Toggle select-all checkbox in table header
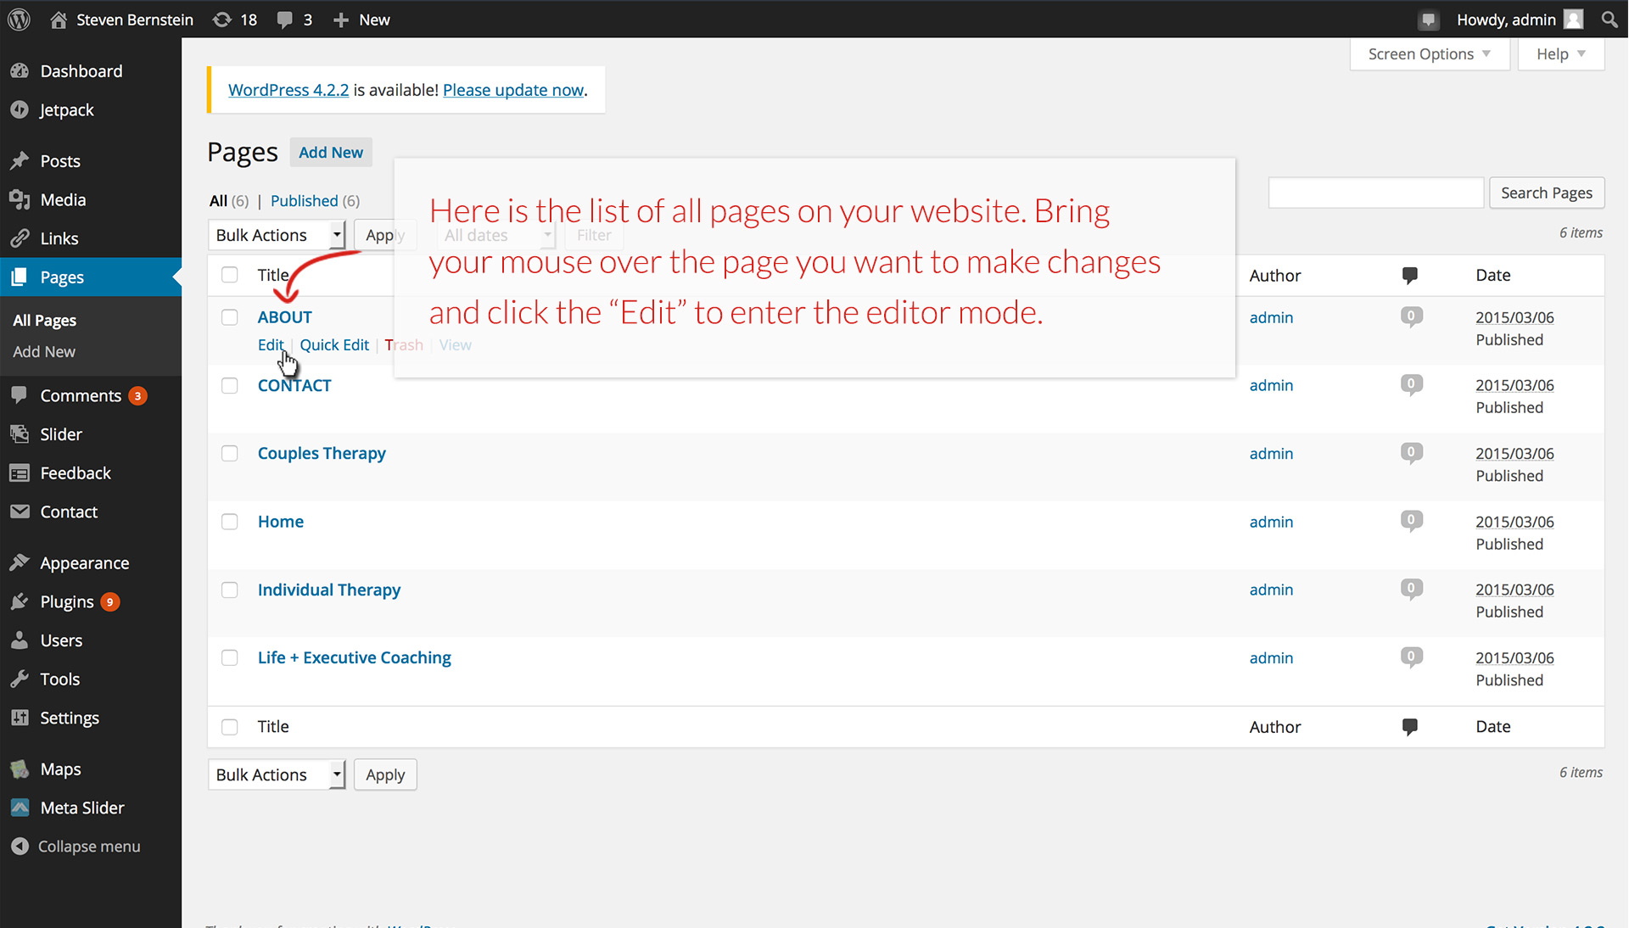Screen dimensions: 1629x928 (229, 275)
